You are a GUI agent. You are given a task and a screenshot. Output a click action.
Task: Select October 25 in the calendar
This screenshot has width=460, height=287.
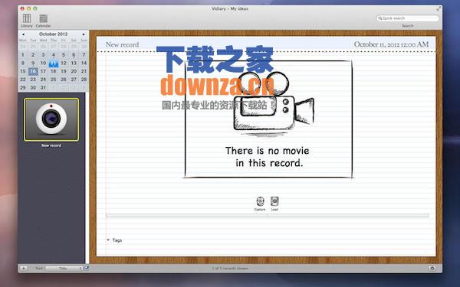pos(54,80)
